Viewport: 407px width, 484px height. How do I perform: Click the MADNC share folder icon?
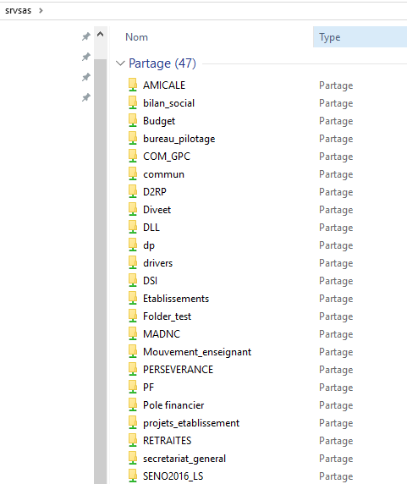click(x=133, y=333)
